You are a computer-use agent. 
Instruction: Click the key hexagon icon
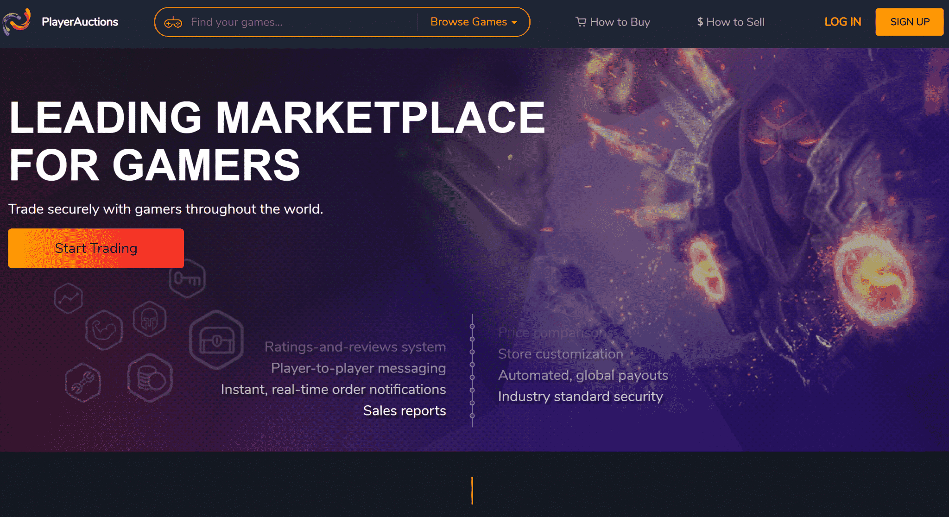187,278
